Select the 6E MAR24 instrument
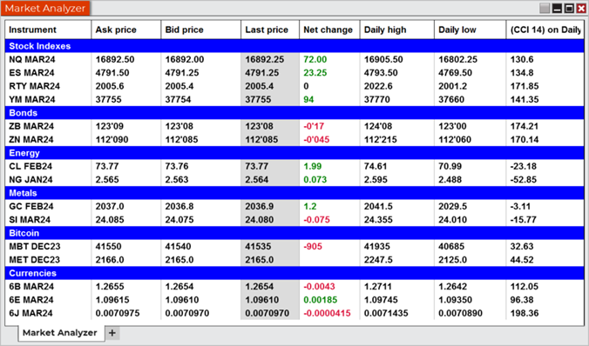This screenshot has width=589, height=346. point(31,300)
